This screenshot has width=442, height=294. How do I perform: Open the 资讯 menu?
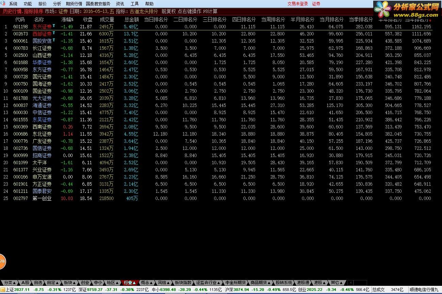coord(120,4)
